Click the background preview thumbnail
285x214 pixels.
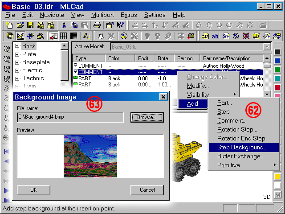(90, 156)
